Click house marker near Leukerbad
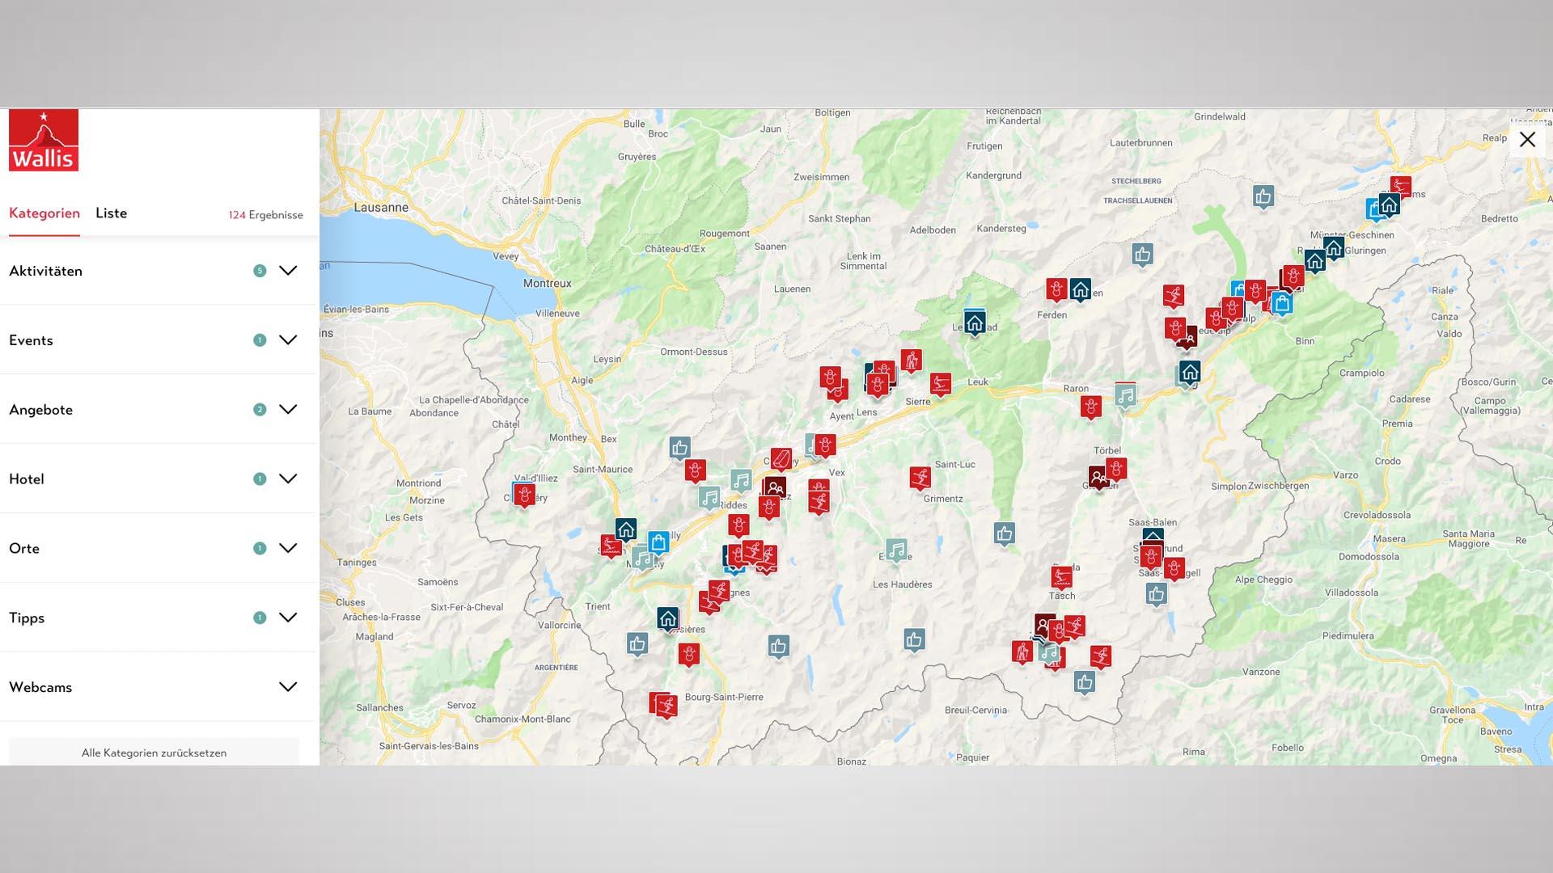Viewport: 1553px width, 873px height. click(975, 323)
